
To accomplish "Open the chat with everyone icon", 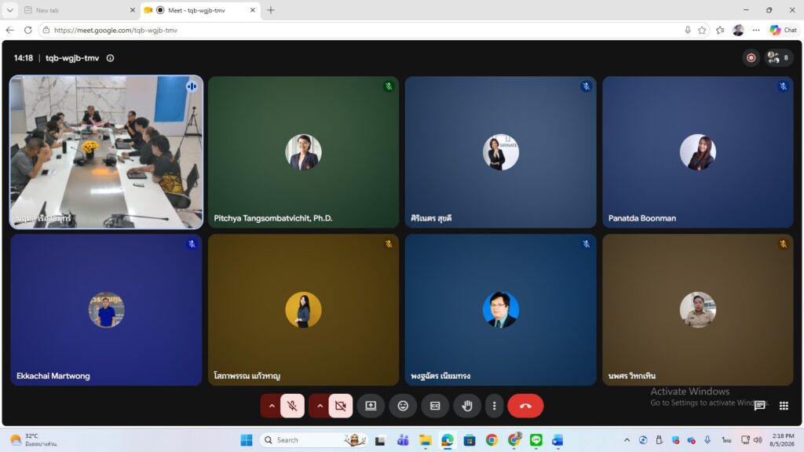I will 760,406.
